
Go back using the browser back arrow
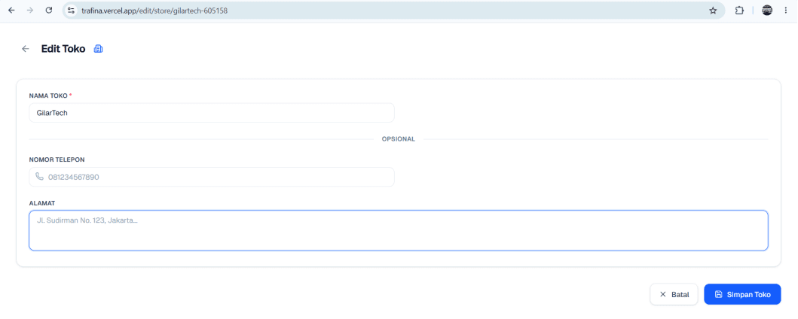11,11
